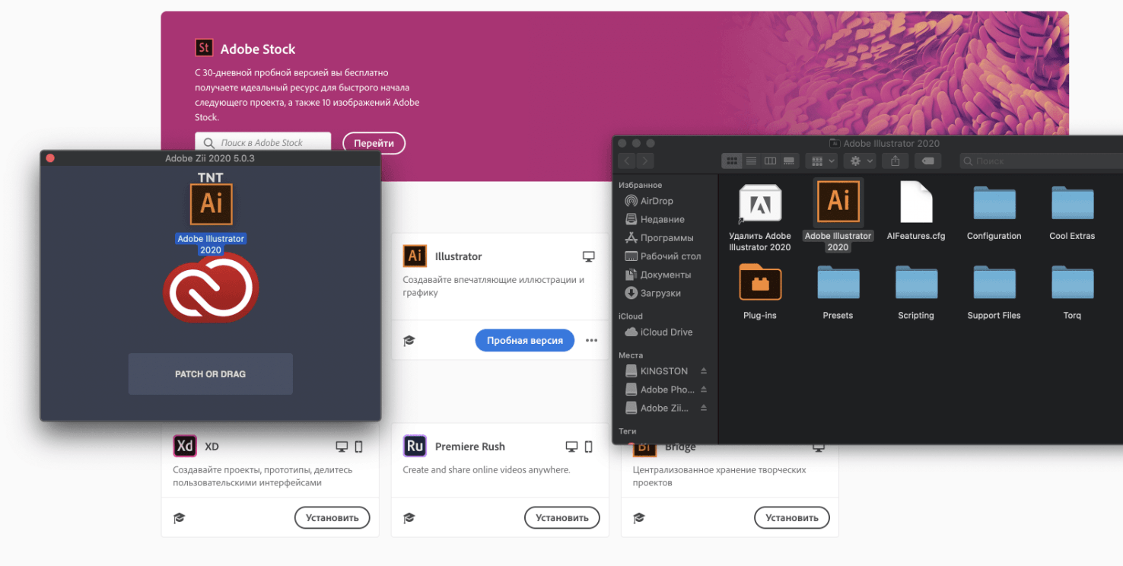
Task: Click the Finder search field
Action: pos(1041,161)
